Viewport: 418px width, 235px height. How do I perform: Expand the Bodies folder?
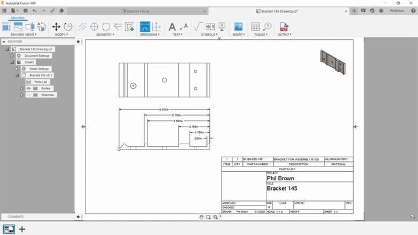[22, 88]
